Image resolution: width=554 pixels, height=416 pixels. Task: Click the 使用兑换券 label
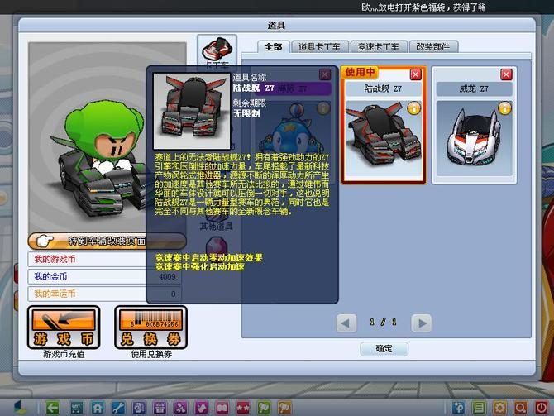coord(151,354)
